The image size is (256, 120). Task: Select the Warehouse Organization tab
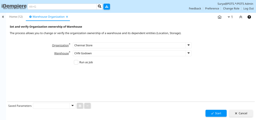click(47, 17)
